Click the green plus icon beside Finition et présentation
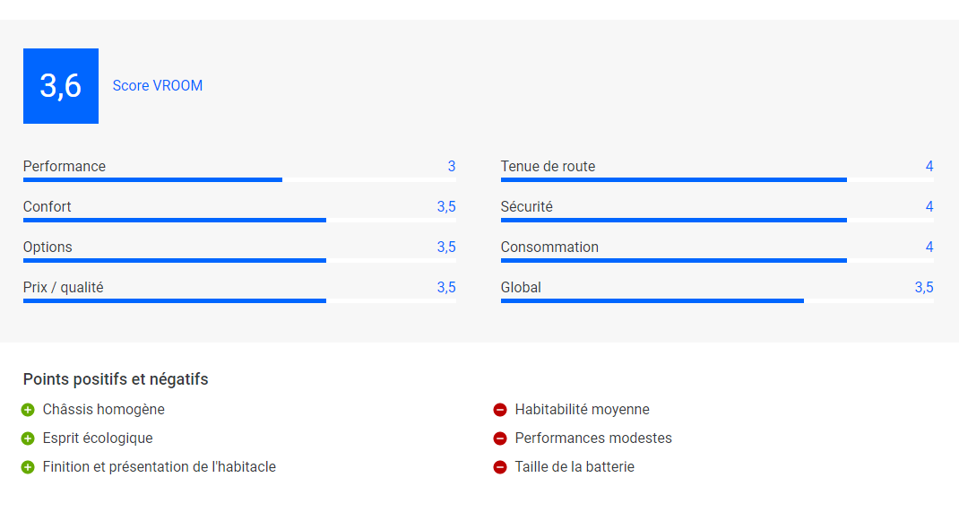 pyautogui.click(x=28, y=467)
